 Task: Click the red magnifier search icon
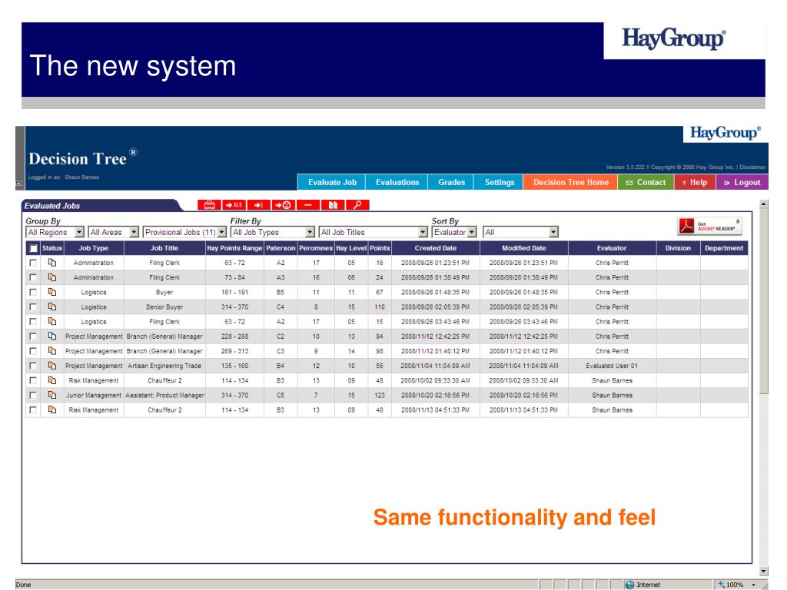click(x=357, y=204)
